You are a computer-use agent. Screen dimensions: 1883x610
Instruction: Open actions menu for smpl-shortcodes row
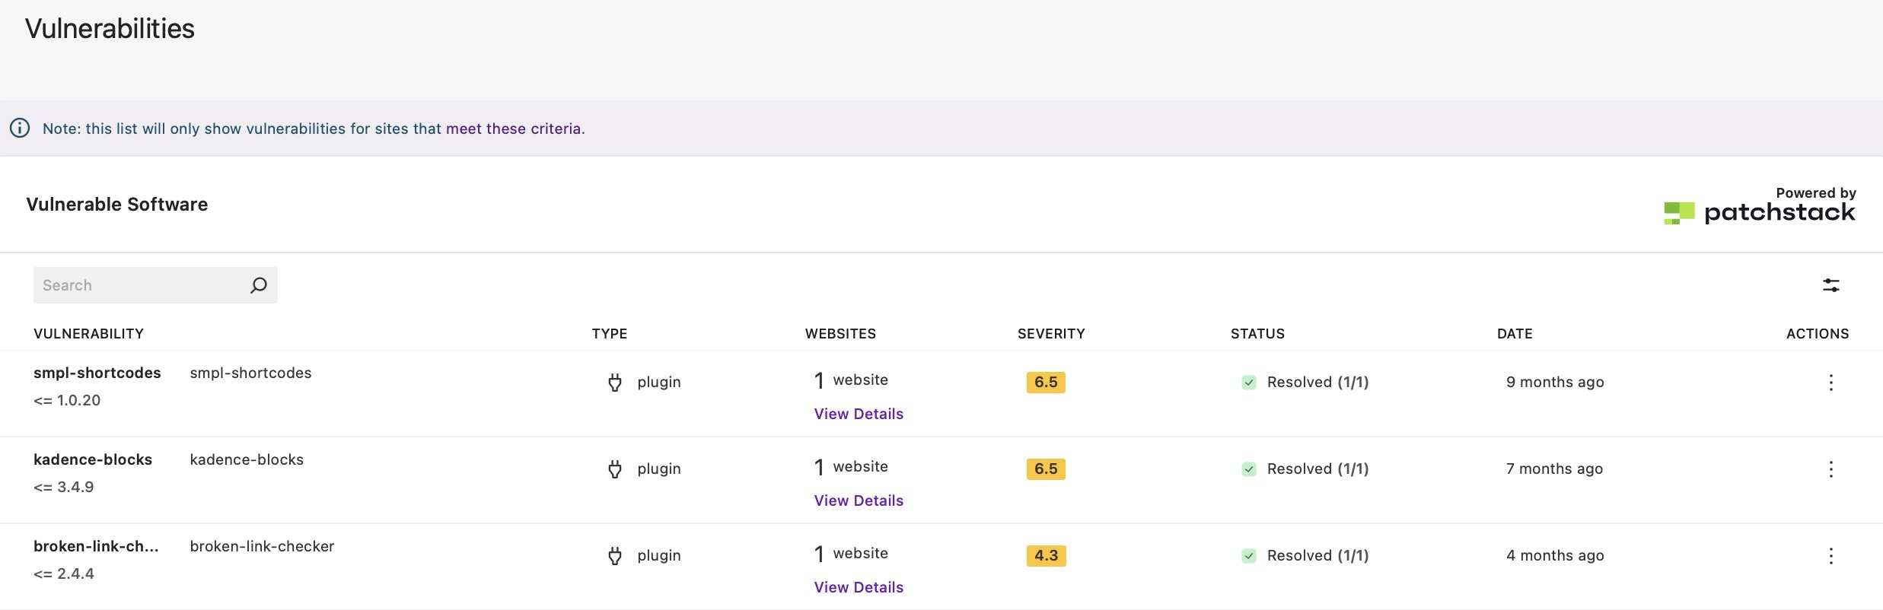click(1830, 383)
